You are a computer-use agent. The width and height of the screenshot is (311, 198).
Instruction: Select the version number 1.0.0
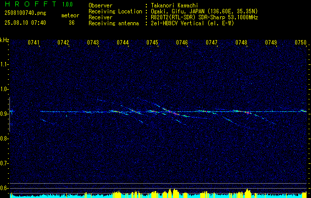tap(67, 4)
